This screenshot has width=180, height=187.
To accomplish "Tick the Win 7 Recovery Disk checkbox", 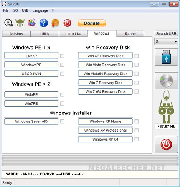I will point(137,83).
